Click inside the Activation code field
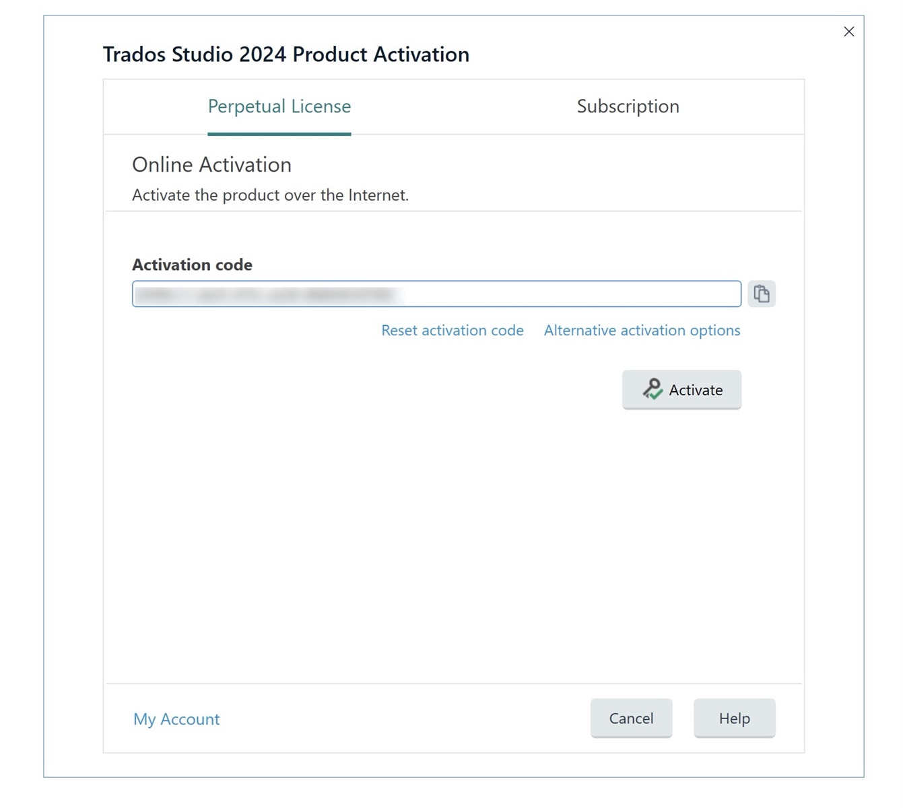The height and width of the screenshot is (808, 903). click(x=436, y=294)
